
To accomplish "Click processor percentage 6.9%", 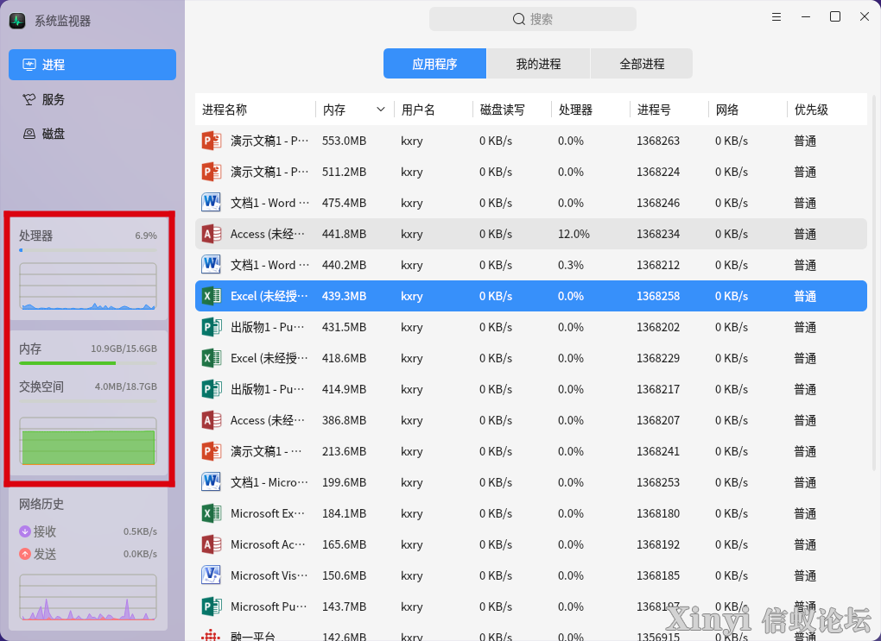I will click(x=145, y=236).
